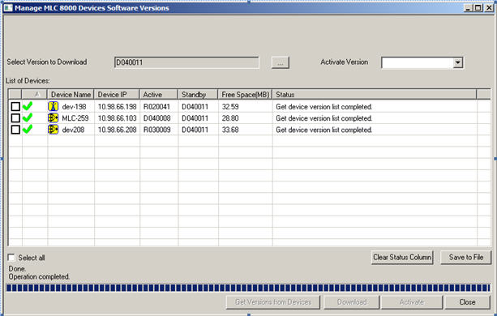Click the Standby D040011 cell for dev208
Screen dimensions: 497x316
pos(195,130)
